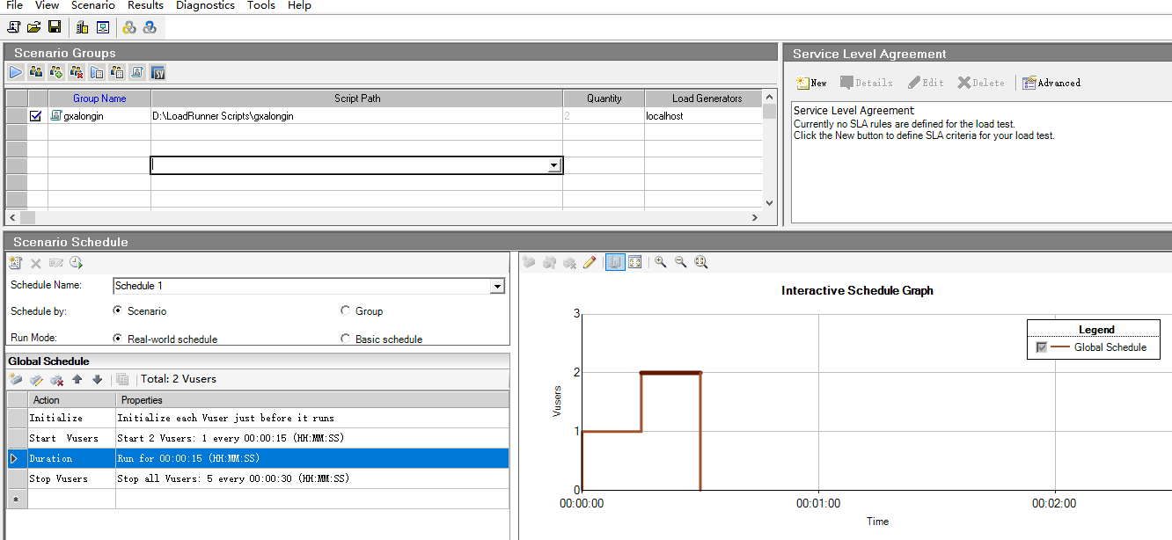Click the Start Time clock icon

point(77,263)
